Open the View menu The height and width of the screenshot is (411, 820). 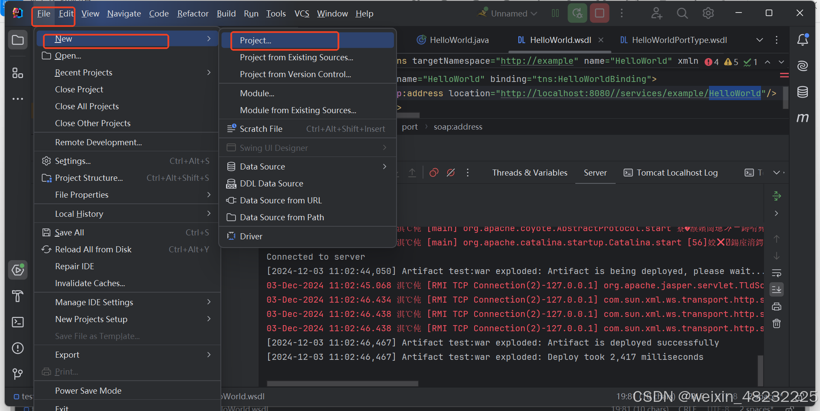click(90, 13)
